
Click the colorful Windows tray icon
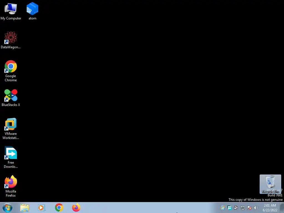pyautogui.click(x=223, y=208)
